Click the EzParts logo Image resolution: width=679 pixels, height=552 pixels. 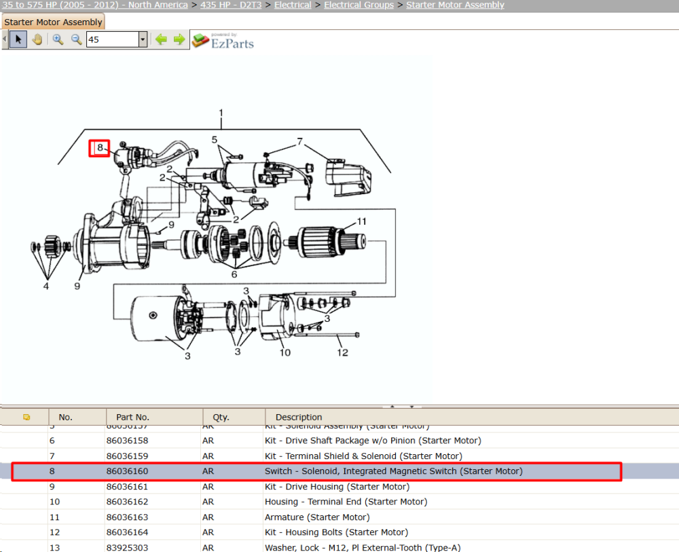223,41
